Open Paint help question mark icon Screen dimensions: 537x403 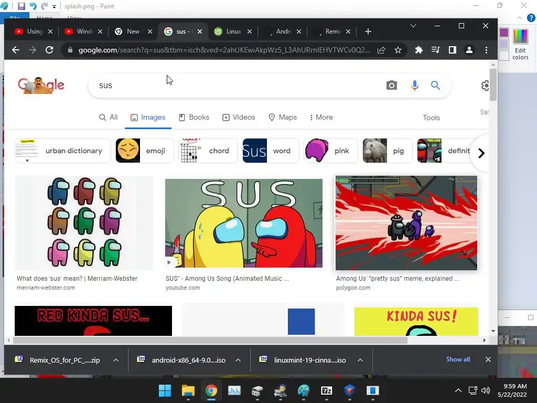531,18
